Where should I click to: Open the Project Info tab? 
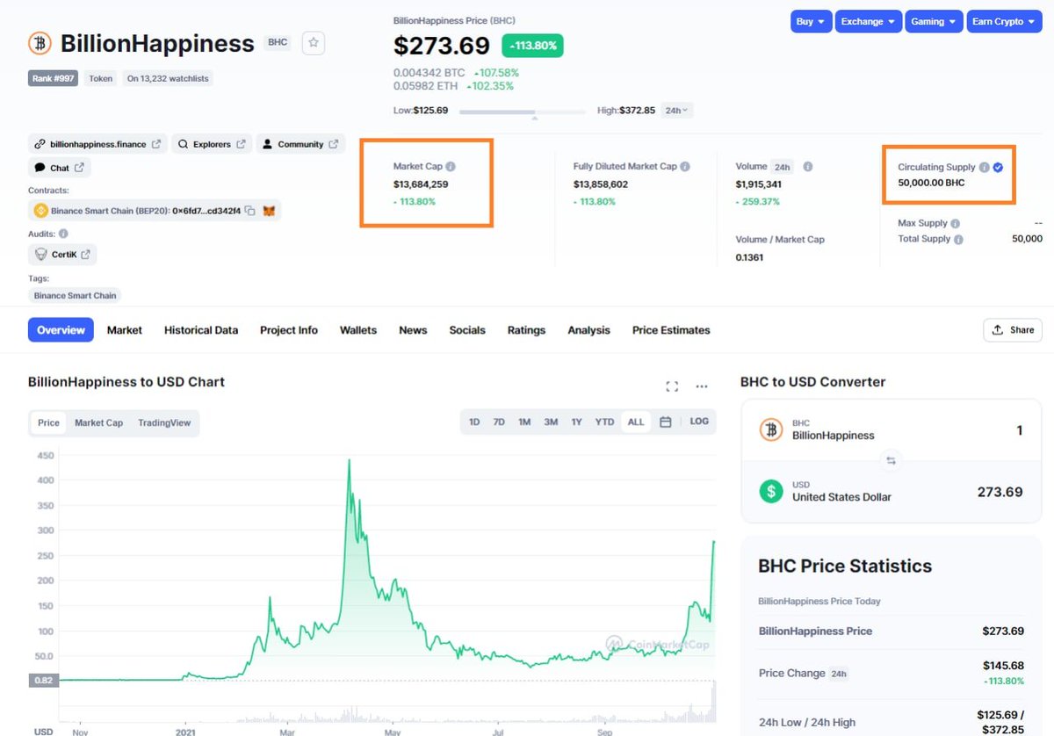289,330
